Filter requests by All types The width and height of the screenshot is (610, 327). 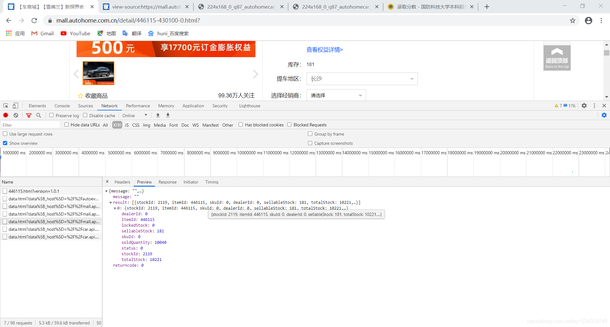click(105, 125)
